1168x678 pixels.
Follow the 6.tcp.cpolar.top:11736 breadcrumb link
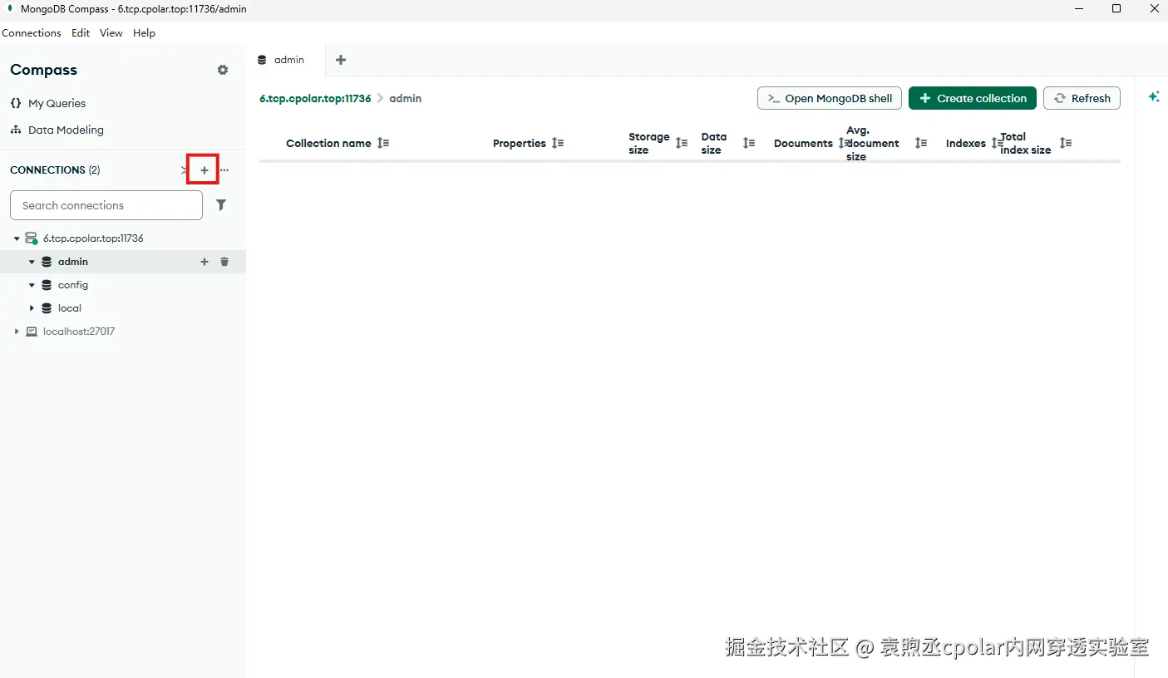point(315,98)
